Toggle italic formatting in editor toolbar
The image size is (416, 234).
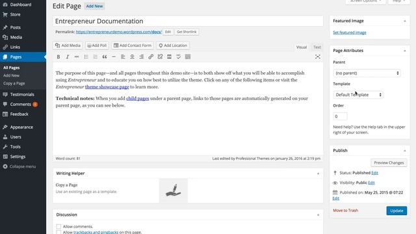click(x=68, y=57)
